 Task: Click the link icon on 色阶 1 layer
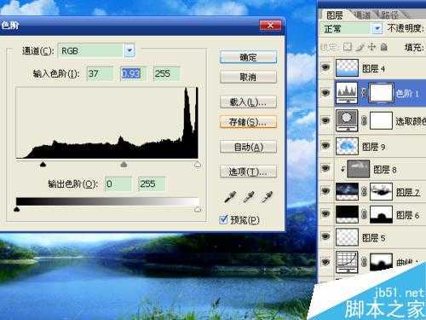(x=364, y=93)
